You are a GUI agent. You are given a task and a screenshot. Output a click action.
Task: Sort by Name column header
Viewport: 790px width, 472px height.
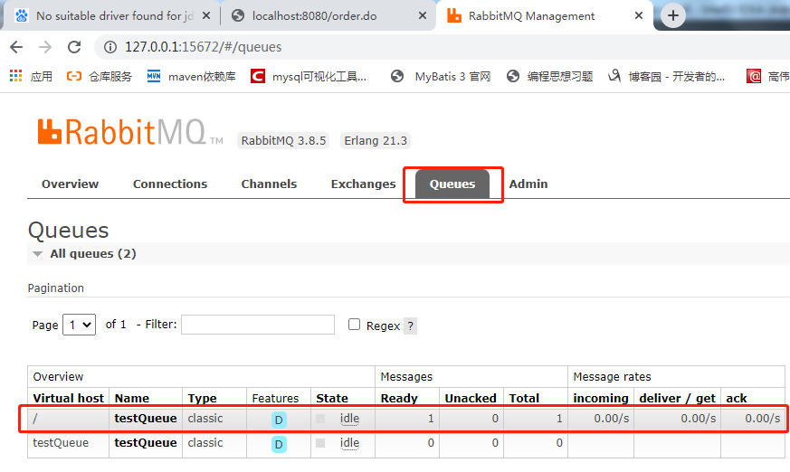tap(132, 399)
